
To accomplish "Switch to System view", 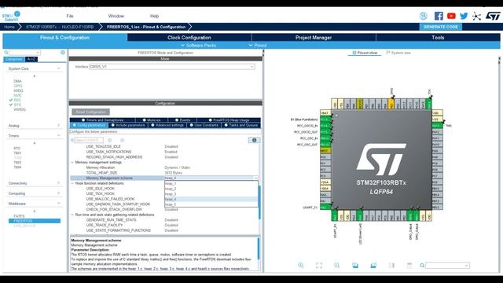I will pos(398,53).
